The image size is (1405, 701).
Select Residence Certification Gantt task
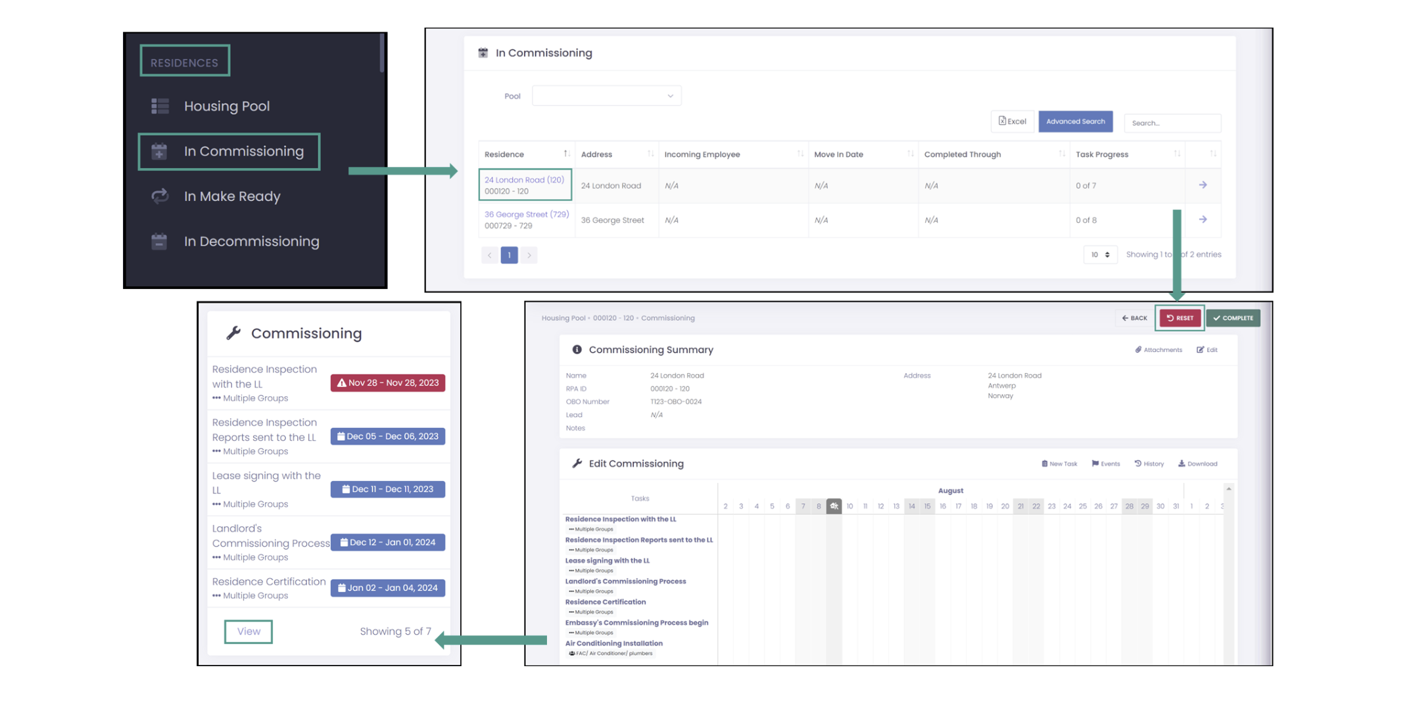[x=606, y=602]
